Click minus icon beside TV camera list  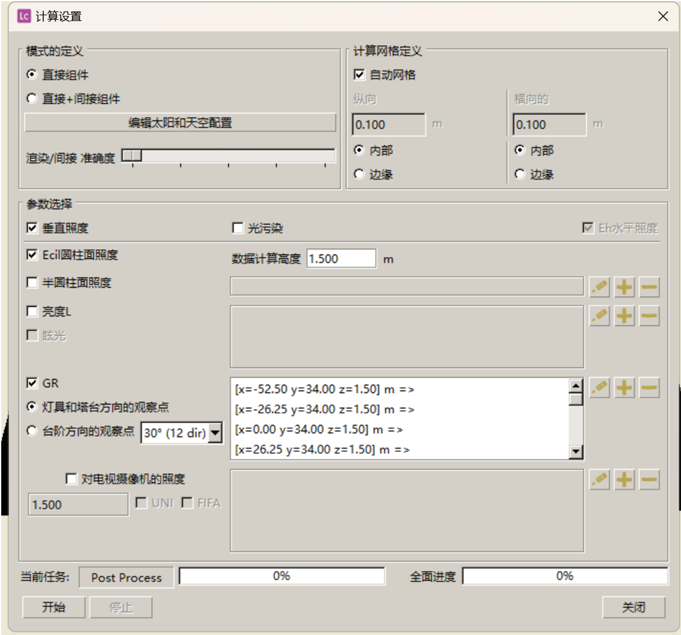[649, 480]
